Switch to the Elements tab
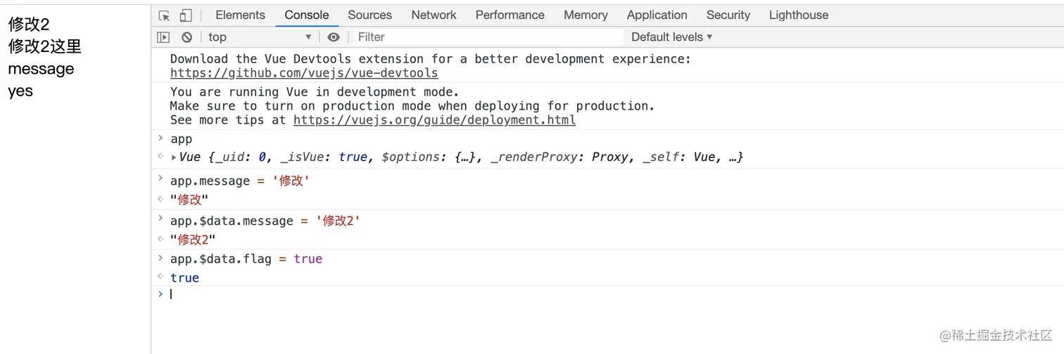This screenshot has height=354, width=1064. pos(241,15)
